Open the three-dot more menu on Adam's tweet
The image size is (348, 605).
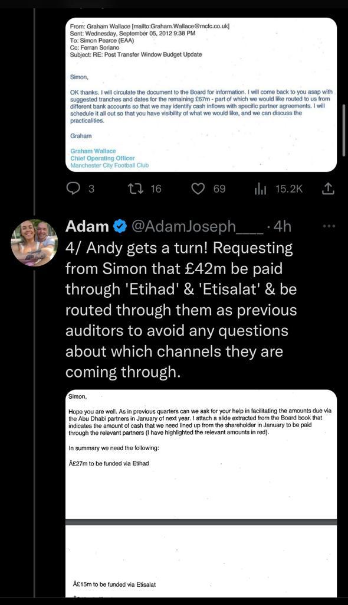(329, 226)
